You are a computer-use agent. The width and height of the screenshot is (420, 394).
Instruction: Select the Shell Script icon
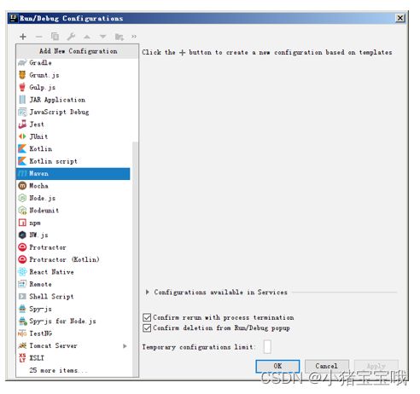(22, 297)
